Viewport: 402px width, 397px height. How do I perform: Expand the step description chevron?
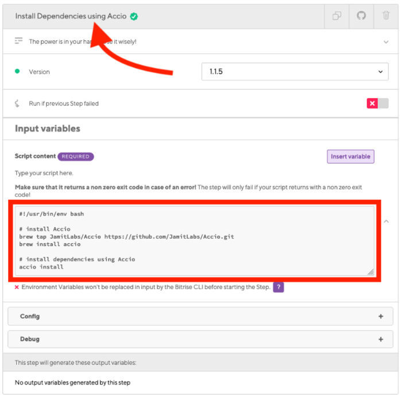coord(386,42)
